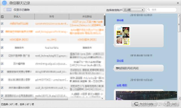Uncheck the seventh contact row checkbox
The width and height of the screenshot is (181, 108).
2,72
